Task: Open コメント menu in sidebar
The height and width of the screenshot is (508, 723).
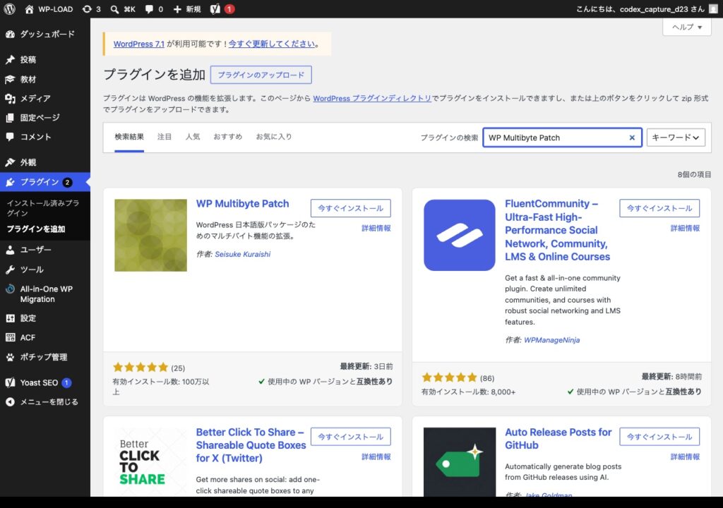Action: 45,137
